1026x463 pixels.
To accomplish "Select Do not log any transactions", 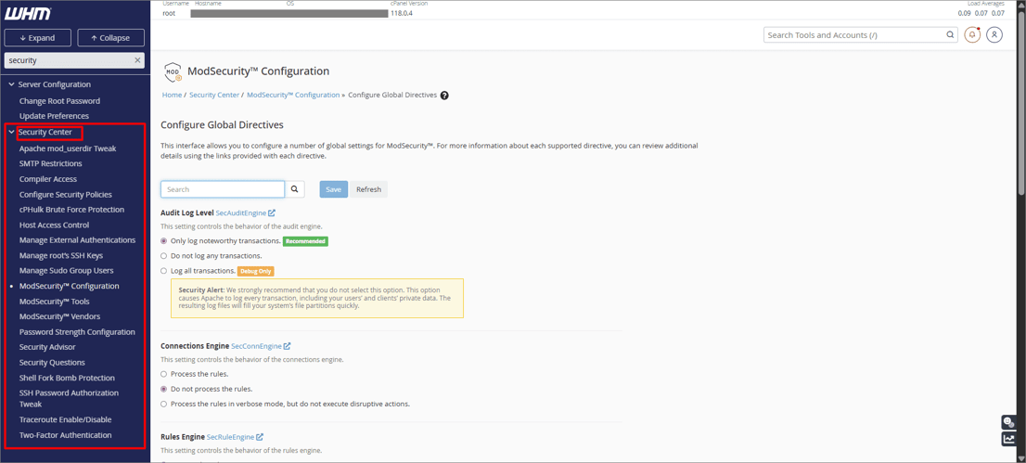I will pos(163,255).
